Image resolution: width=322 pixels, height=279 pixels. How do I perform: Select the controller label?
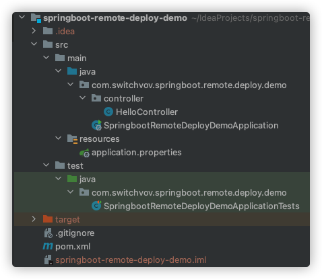click(x=123, y=99)
